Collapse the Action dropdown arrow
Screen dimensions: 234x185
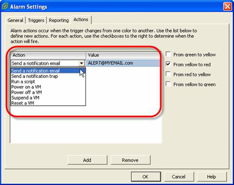point(82,63)
